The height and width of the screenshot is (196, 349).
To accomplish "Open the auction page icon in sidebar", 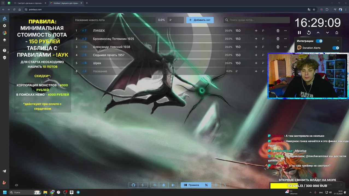I will 4,19.
